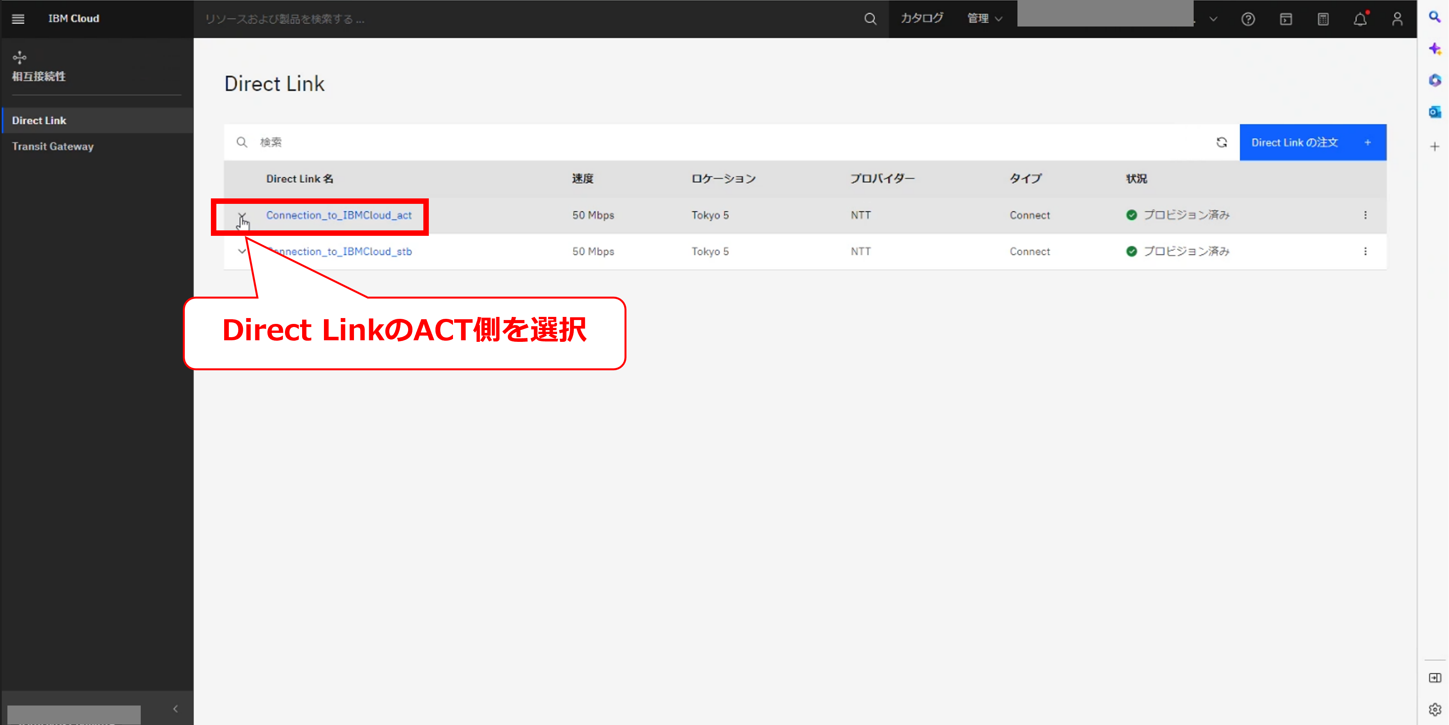Expand the Connection_to_IBMCloud_stb row chevron
Image resolution: width=1449 pixels, height=725 pixels.
(x=242, y=251)
